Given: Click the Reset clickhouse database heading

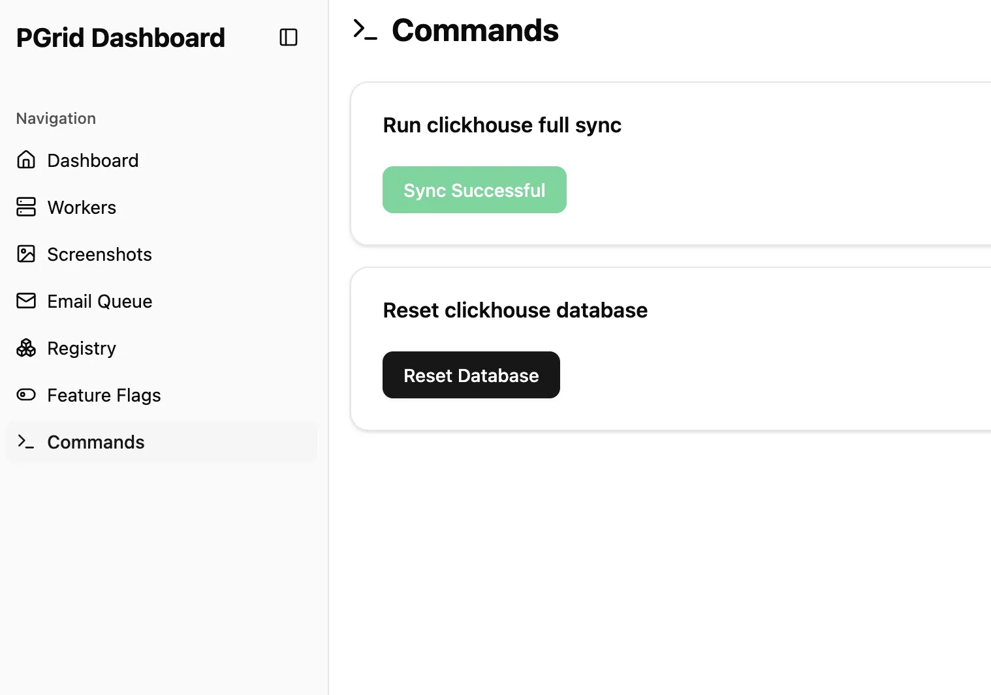Looking at the screenshot, I should coord(515,310).
